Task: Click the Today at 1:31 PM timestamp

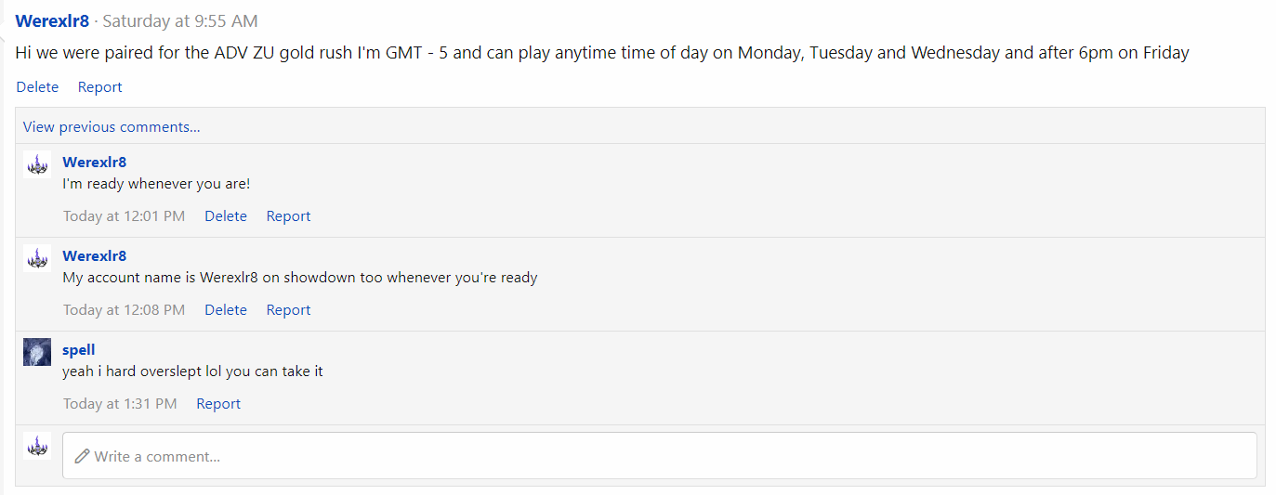Action: [x=120, y=403]
